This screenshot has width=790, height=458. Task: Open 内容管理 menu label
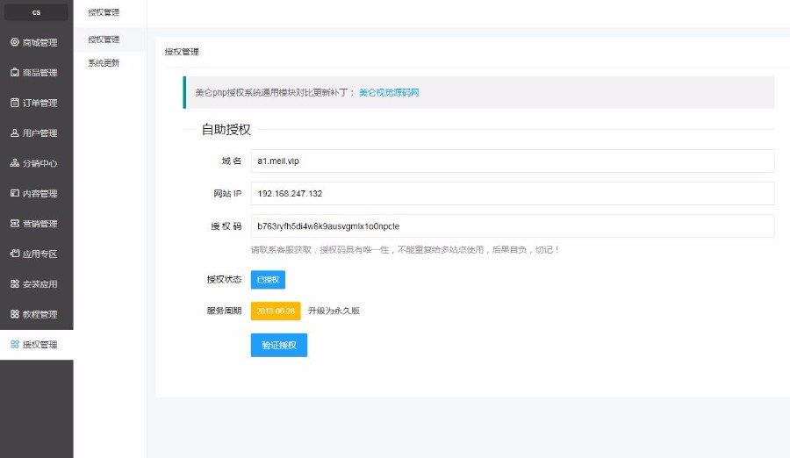pyautogui.click(x=39, y=194)
